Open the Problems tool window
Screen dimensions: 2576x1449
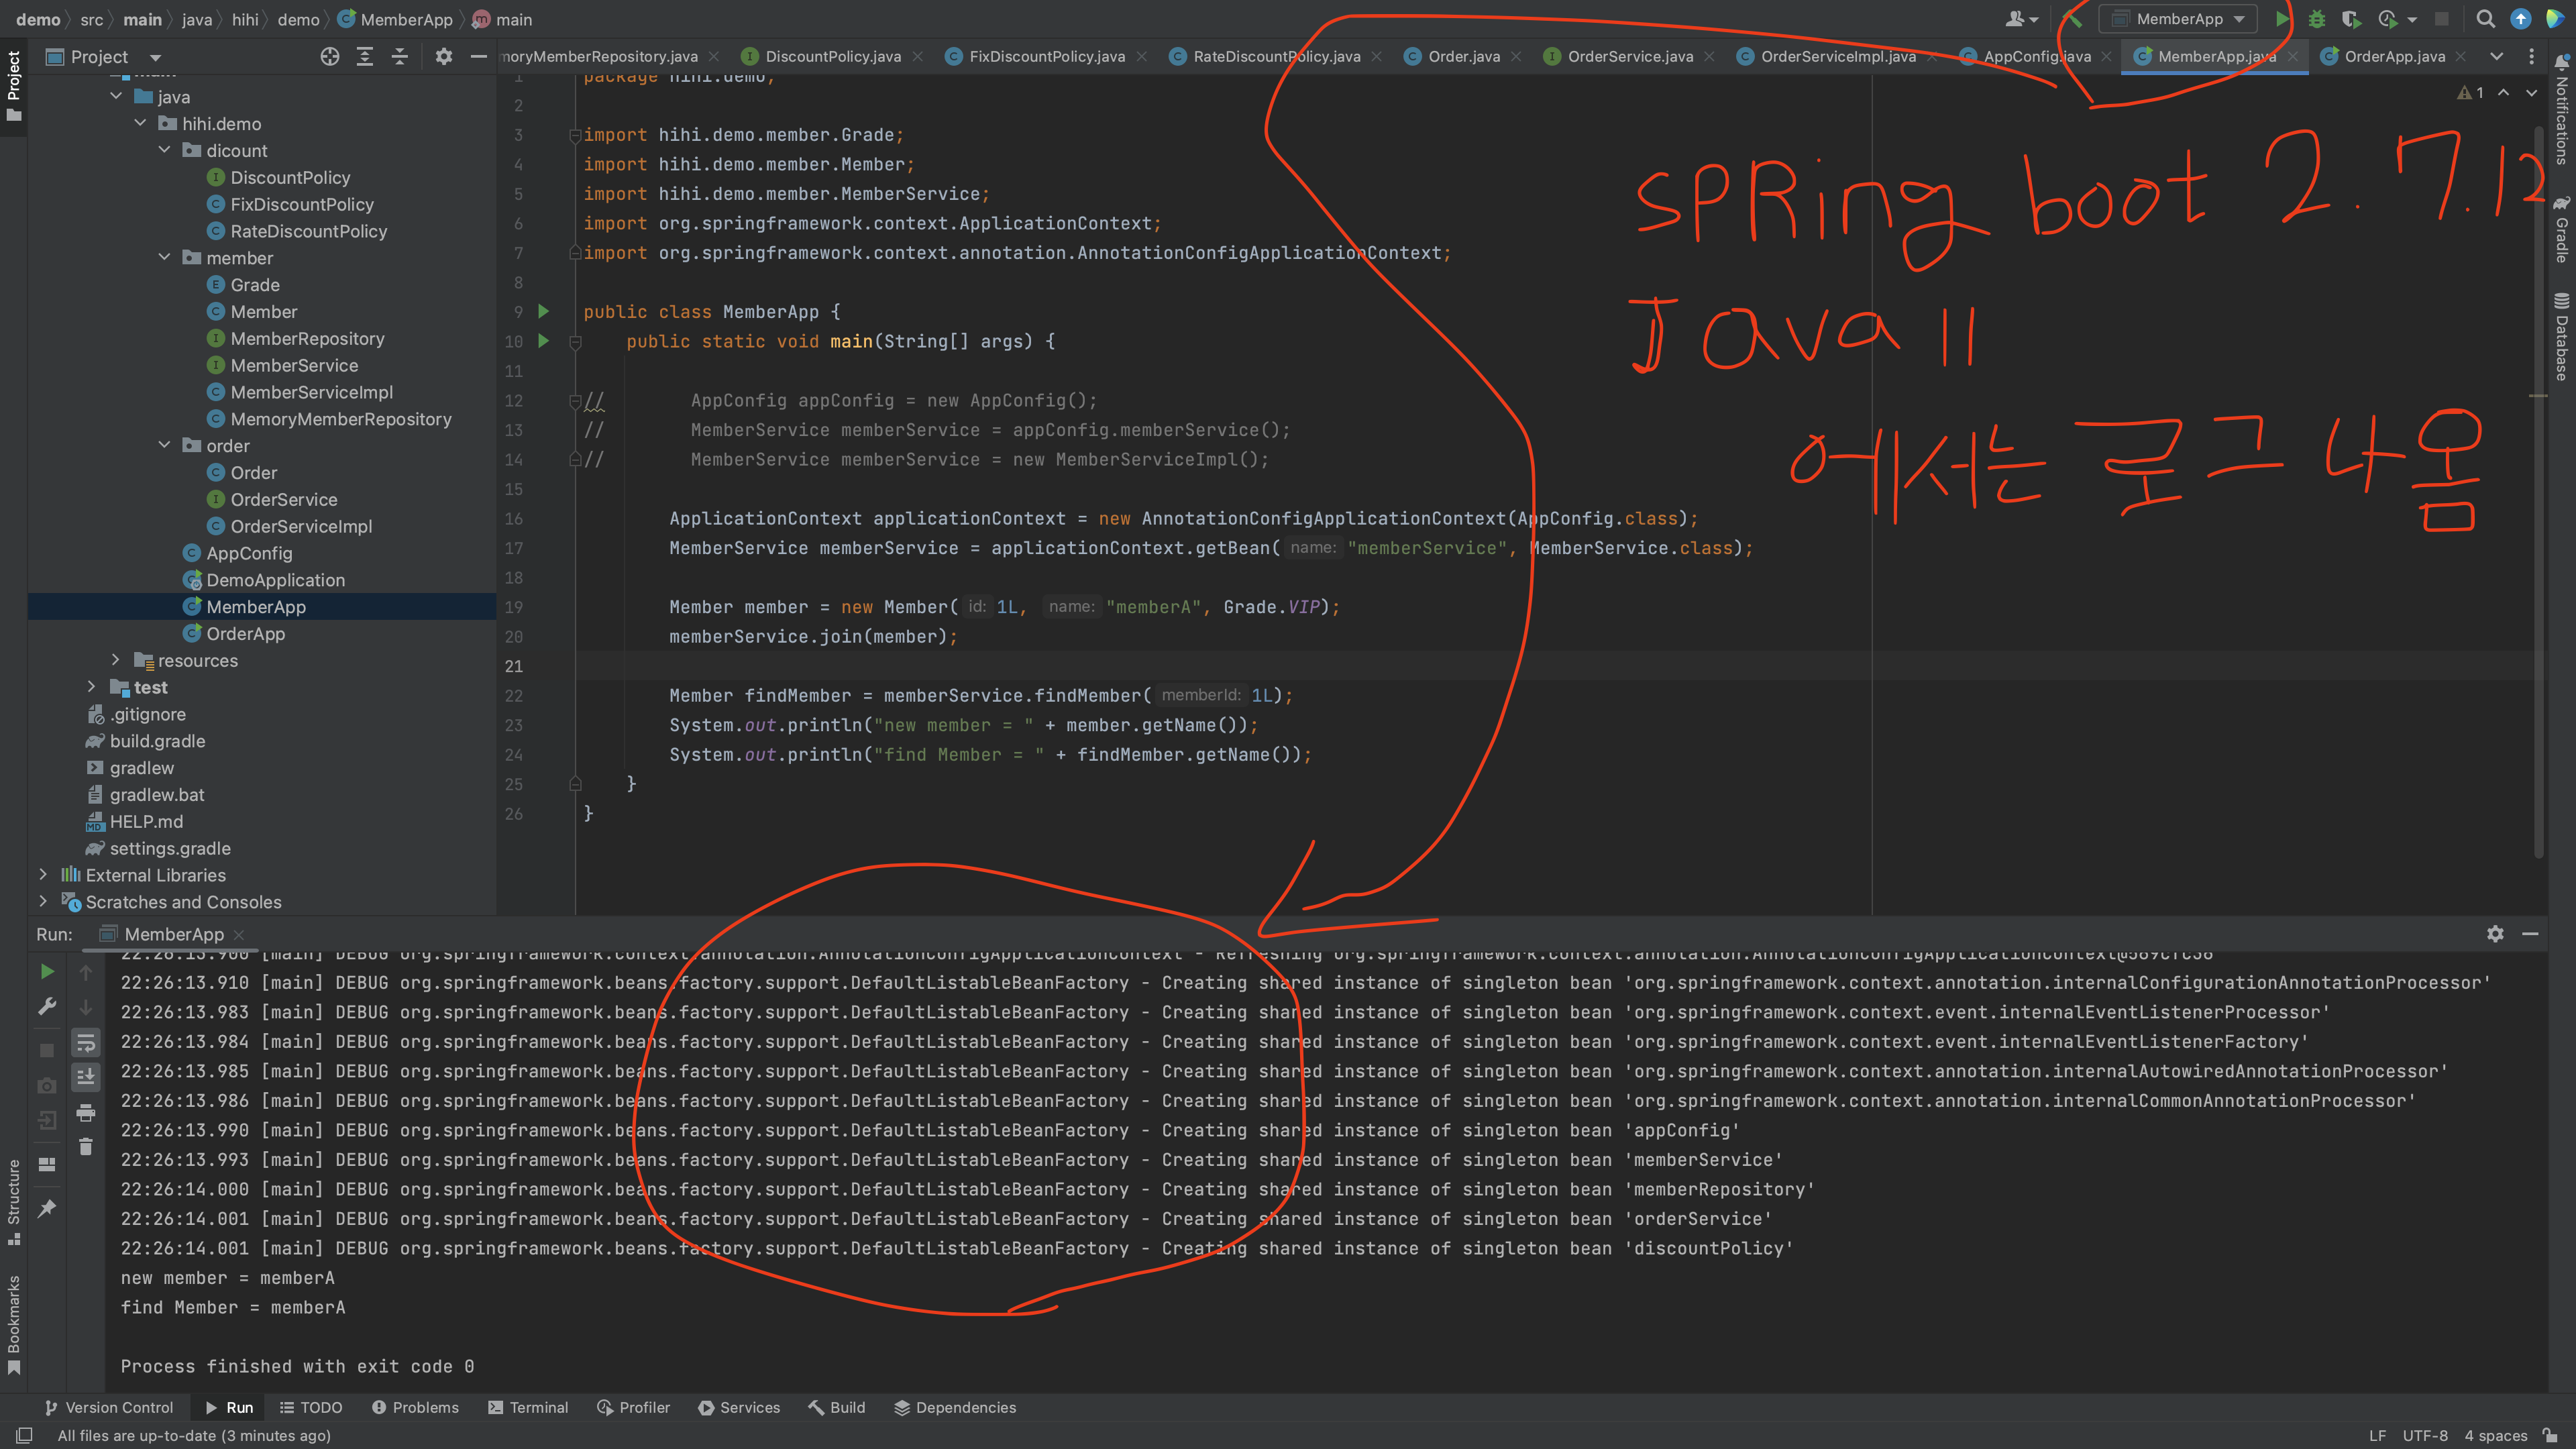pos(415,1407)
